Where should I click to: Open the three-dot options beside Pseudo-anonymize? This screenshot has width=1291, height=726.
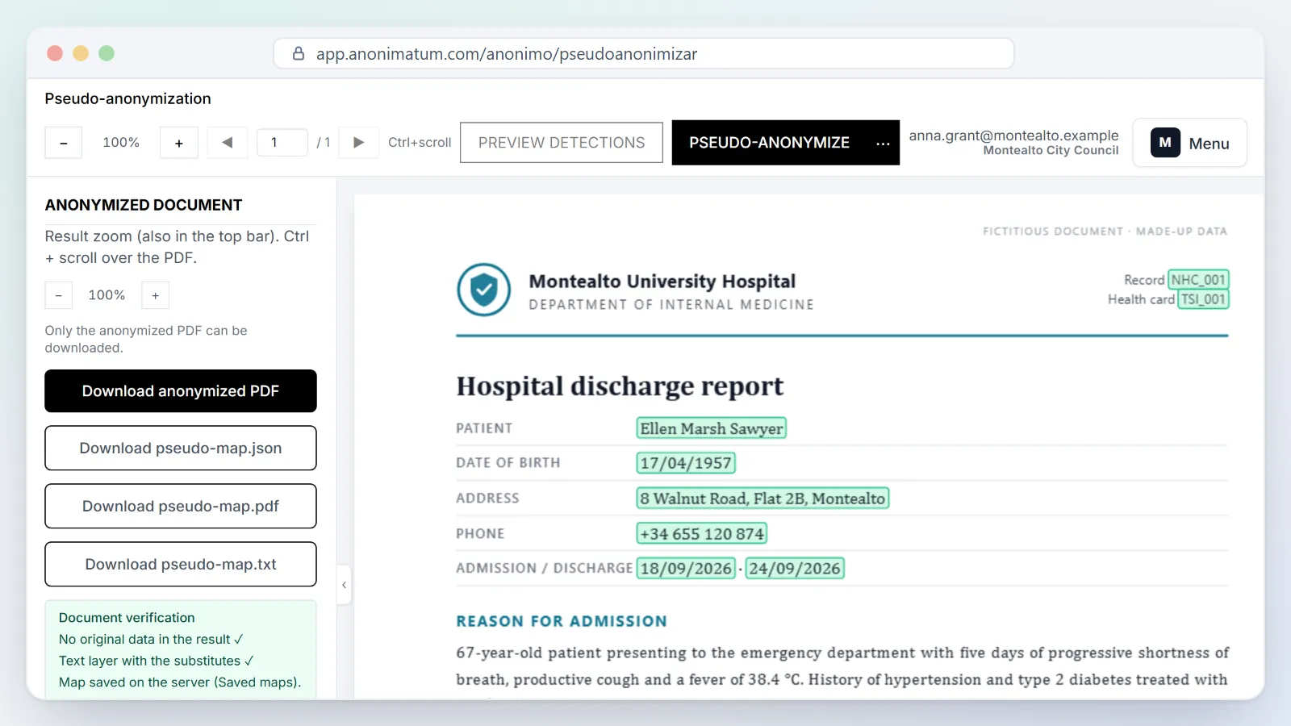tap(884, 143)
